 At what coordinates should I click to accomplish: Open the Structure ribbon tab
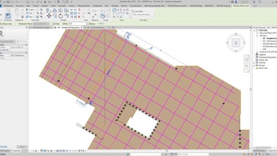(x=19, y=6)
